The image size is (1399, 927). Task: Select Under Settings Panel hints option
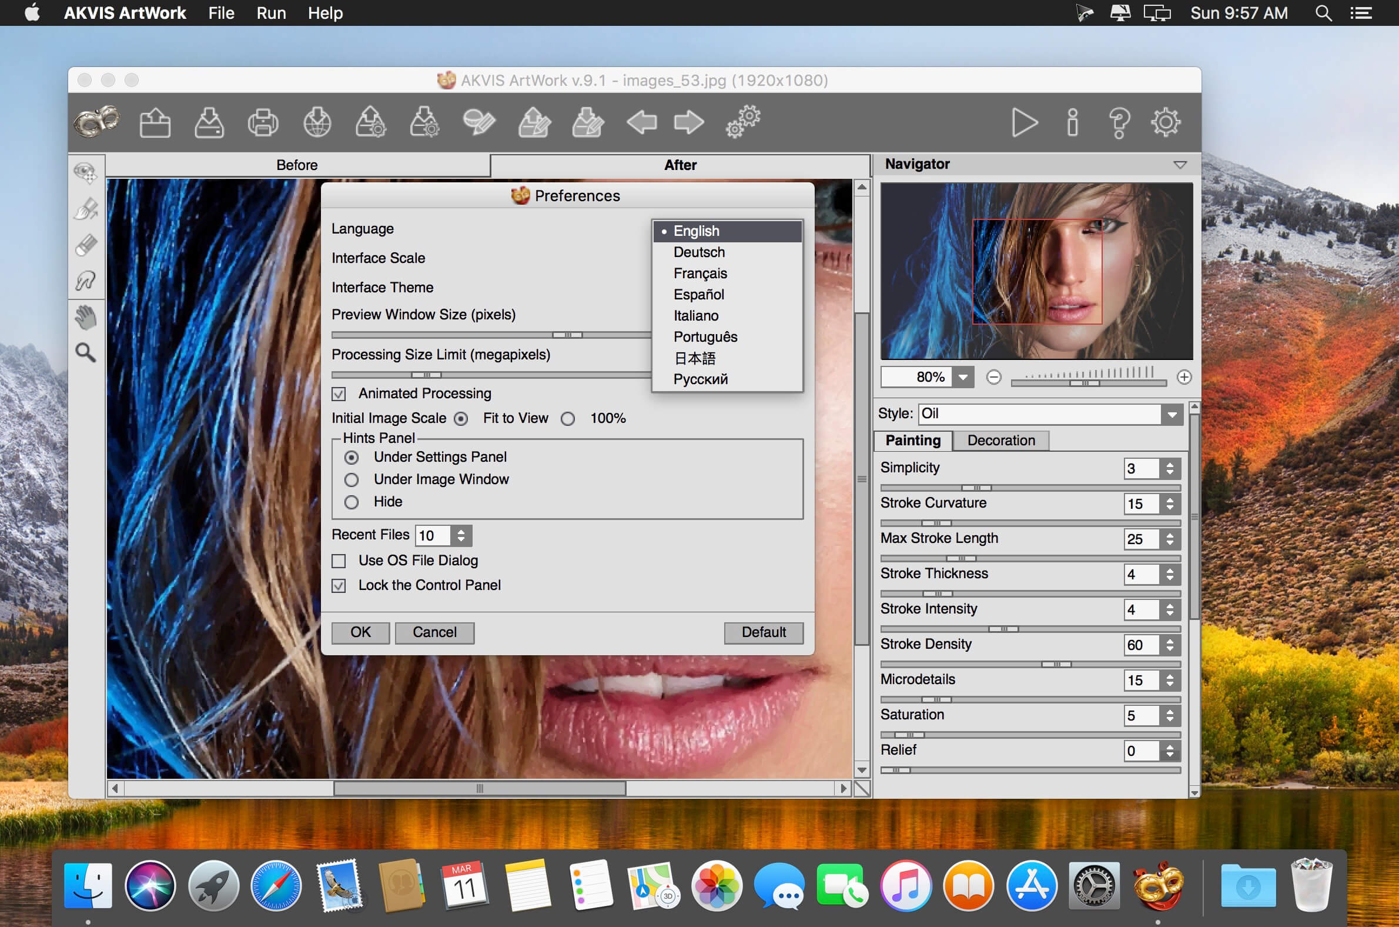pyautogui.click(x=352, y=458)
